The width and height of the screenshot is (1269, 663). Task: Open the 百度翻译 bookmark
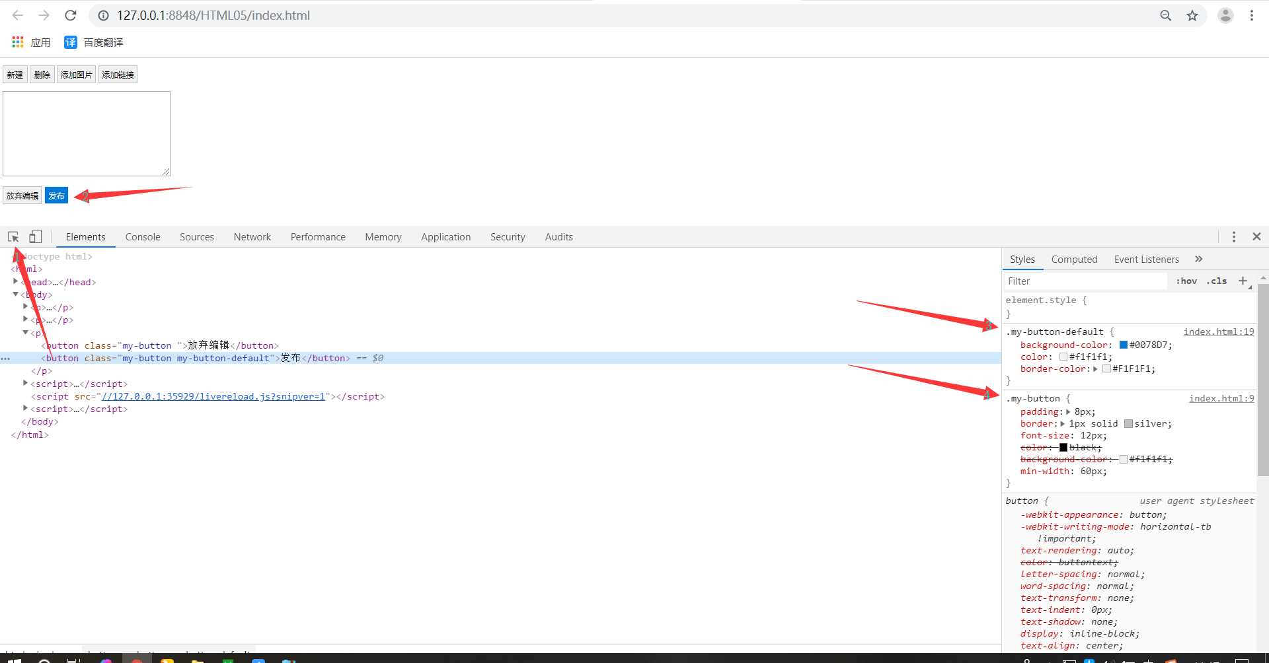(x=94, y=42)
